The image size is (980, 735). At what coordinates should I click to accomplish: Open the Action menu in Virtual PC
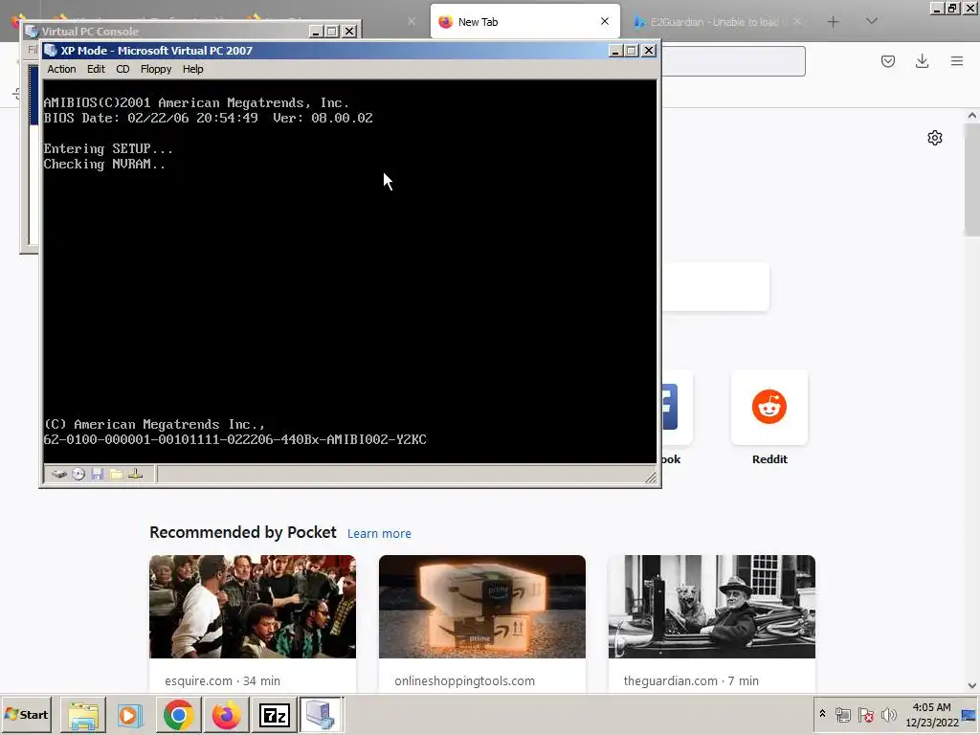click(x=61, y=69)
